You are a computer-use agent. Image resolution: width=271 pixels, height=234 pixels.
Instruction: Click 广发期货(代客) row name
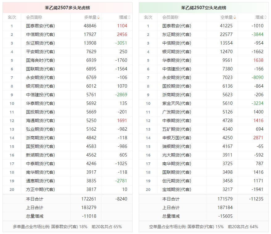[177, 112]
